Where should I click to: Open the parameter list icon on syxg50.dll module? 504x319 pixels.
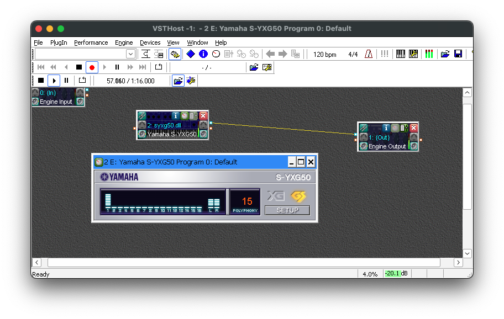point(193,115)
